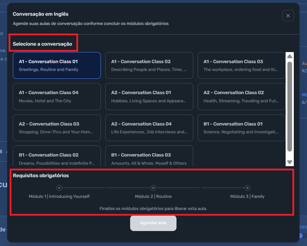307x246 pixels.
Task: Select B1 - Conversation Class 03 card
Action: coord(149,156)
